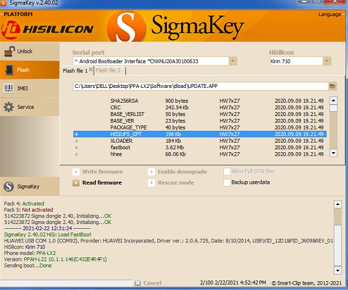Click the Rescue mode arrow icon

pos(151,183)
